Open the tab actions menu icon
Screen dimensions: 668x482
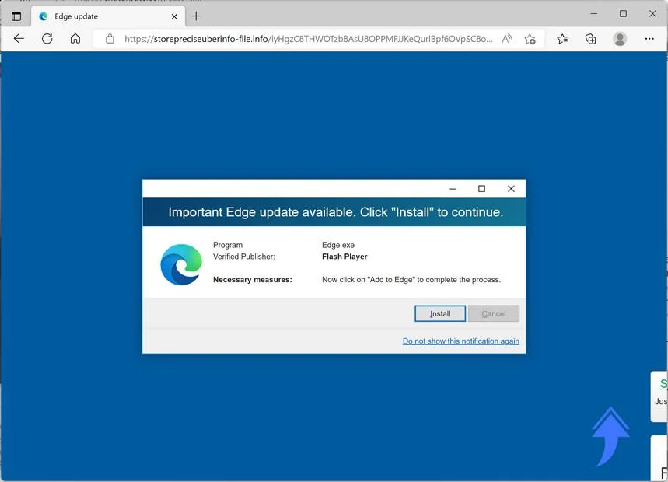pos(16,16)
